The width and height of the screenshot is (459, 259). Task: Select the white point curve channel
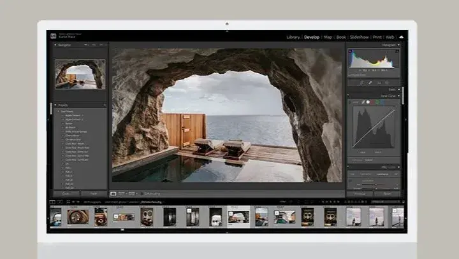[368, 102]
